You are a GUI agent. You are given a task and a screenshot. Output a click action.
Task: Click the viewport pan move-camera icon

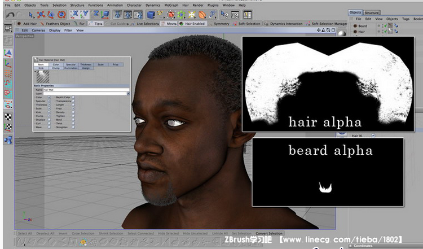pos(319,30)
